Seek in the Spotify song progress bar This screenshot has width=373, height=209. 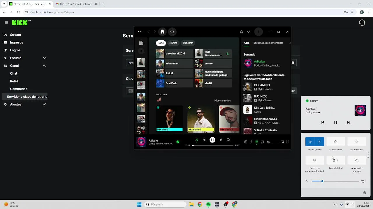click(x=212, y=145)
